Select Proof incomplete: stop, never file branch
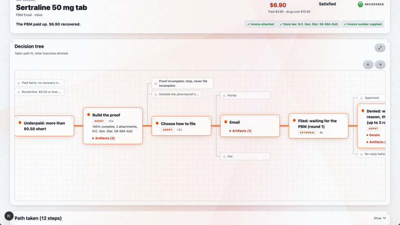Image resolution: width=400 pixels, height=225 pixels. [183, 83]
